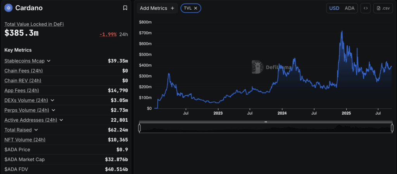
Task: Click the $39.35m stablecoins value
Action: click(118, 61)
